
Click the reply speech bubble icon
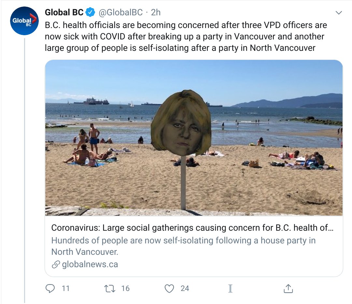(50, 288)
